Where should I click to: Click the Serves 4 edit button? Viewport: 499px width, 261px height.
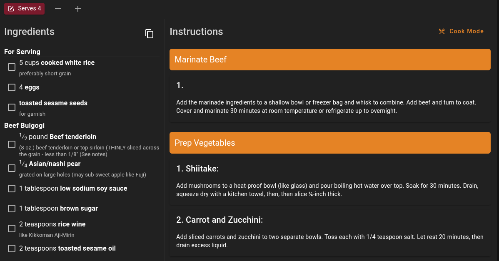click(24, 9)
